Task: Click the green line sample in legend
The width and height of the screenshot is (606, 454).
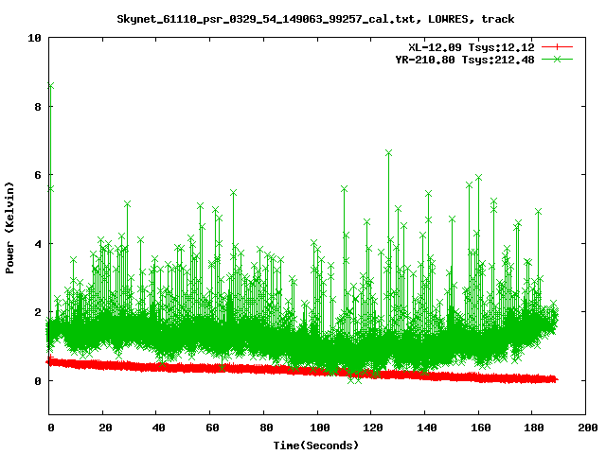Action: click(558, 59)
